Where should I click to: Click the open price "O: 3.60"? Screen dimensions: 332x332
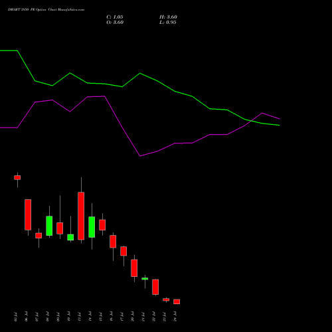tap(115, 23)
